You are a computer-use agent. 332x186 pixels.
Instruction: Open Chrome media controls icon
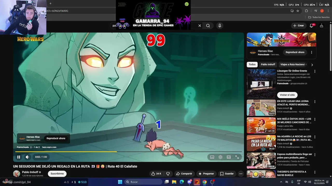click(316, 11)
